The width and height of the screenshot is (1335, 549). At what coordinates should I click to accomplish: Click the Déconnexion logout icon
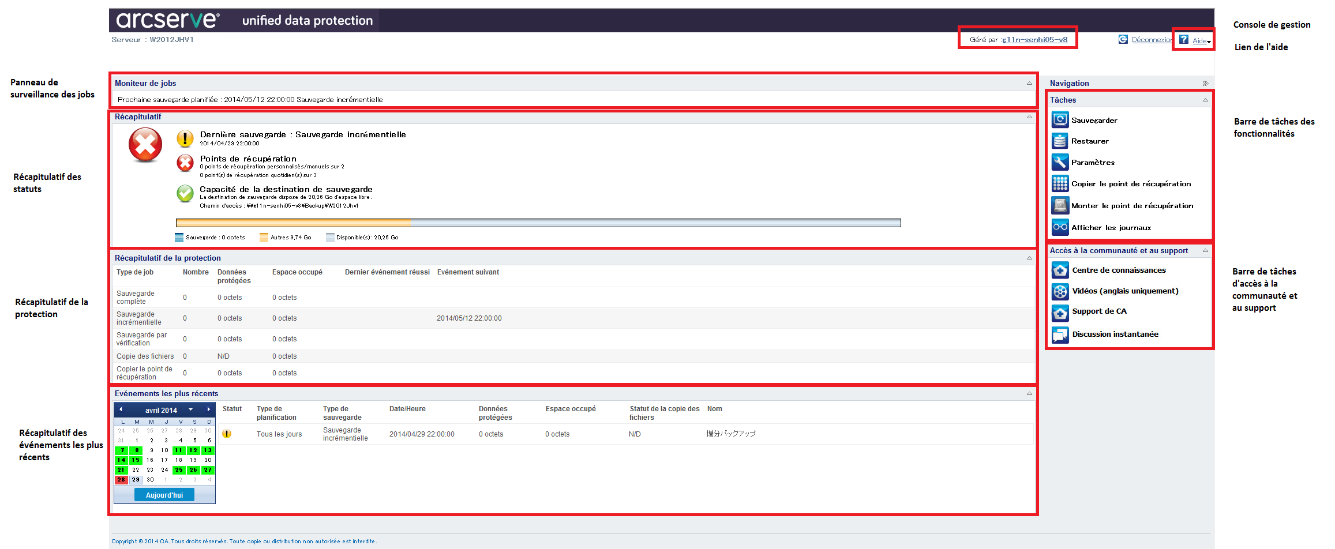pos(1123,39)
